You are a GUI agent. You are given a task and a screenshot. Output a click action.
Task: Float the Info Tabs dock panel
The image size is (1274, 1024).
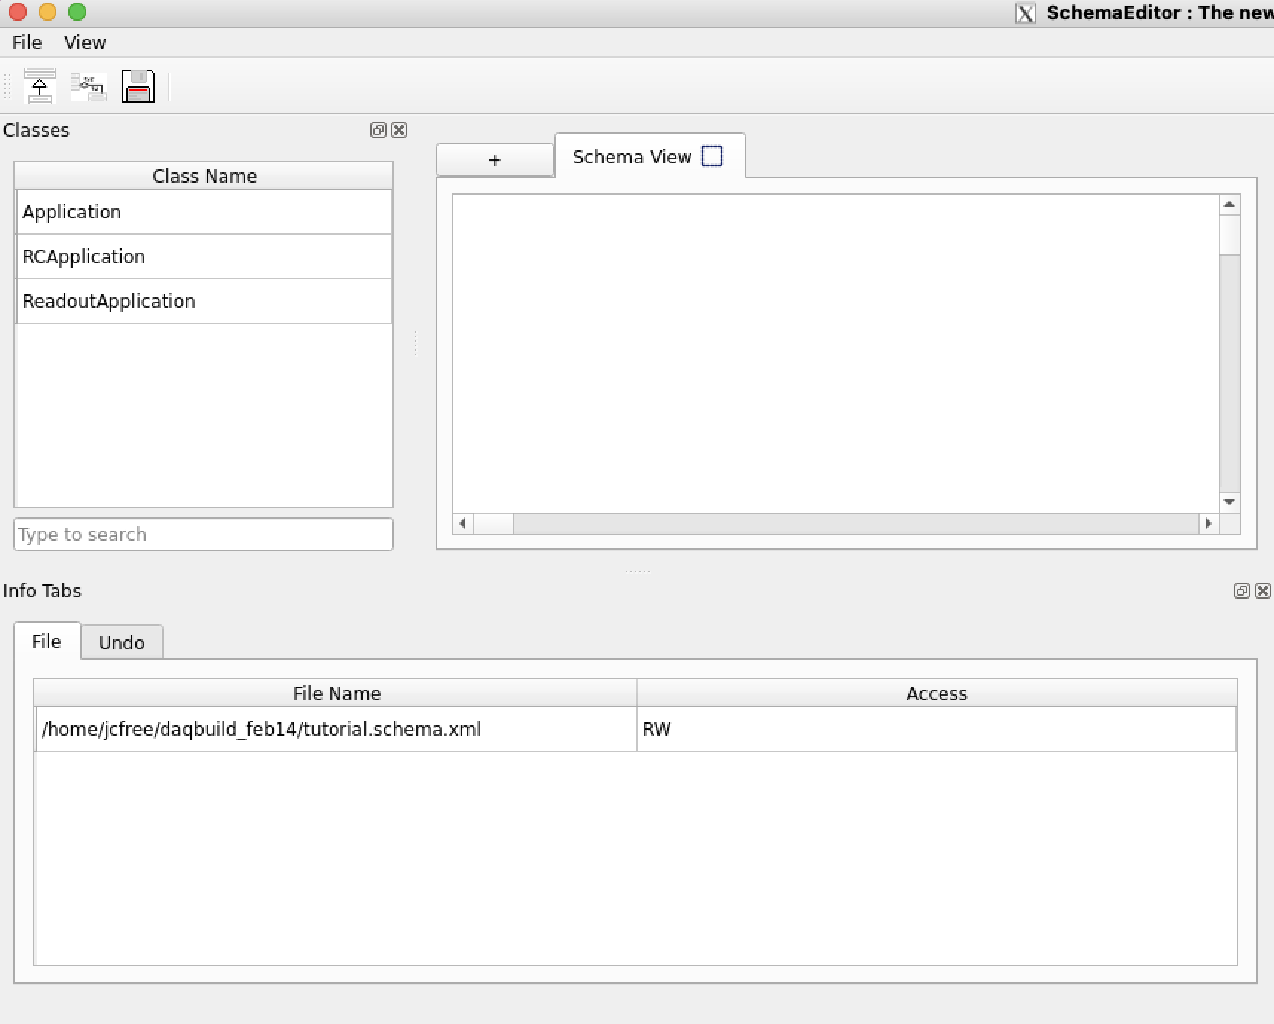click(1241, 591)
